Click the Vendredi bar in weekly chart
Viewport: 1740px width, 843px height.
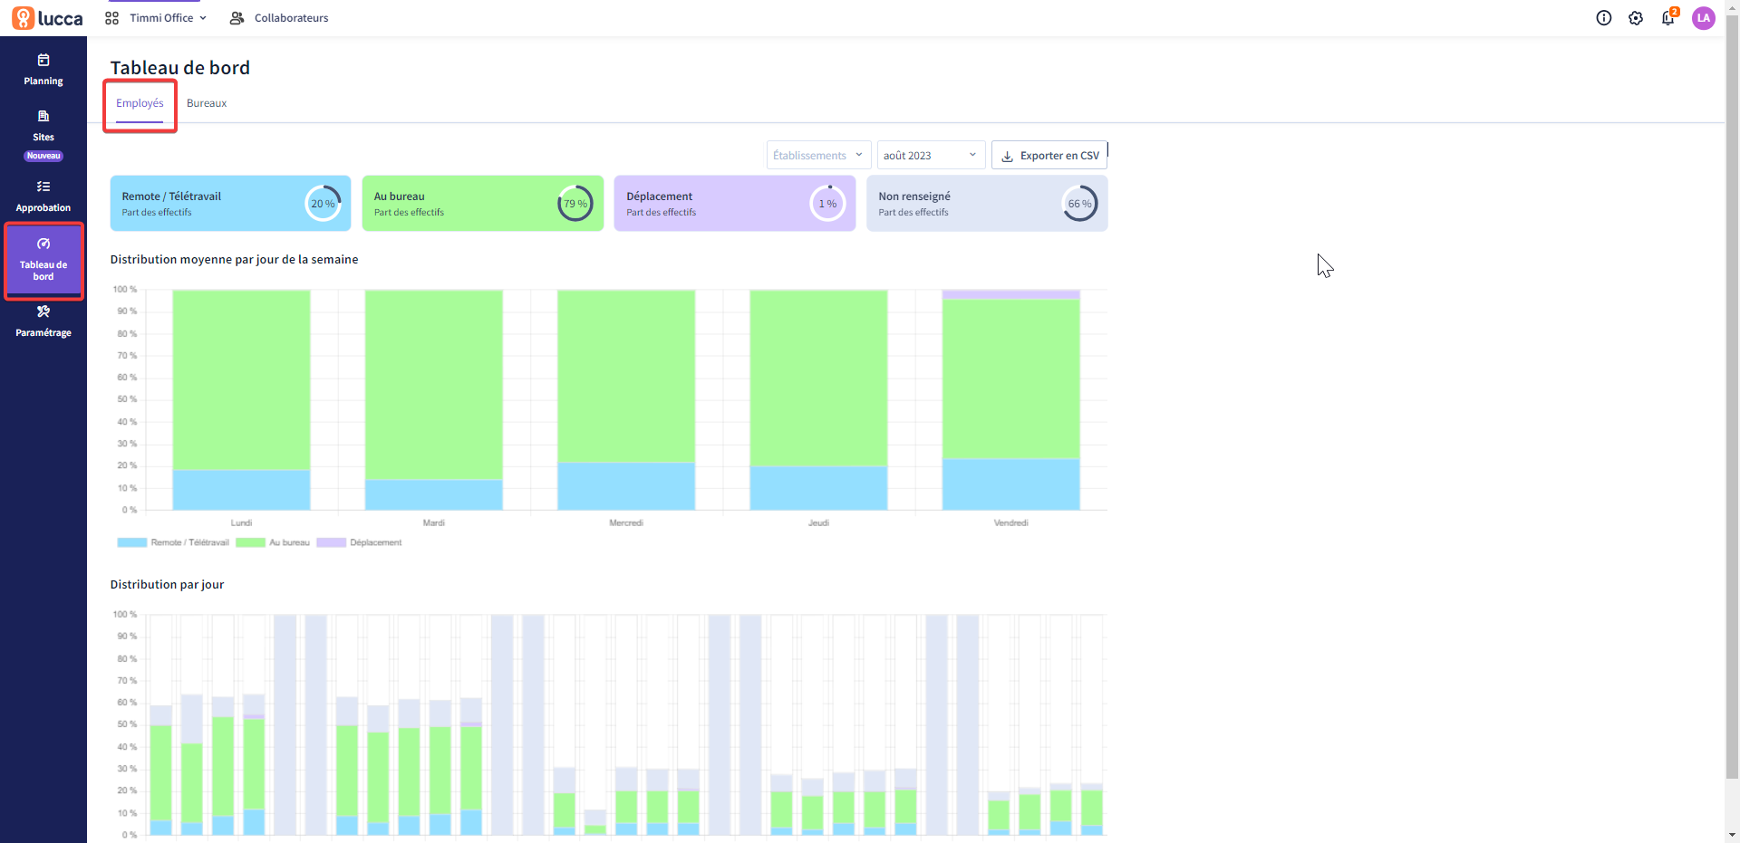1011,399
